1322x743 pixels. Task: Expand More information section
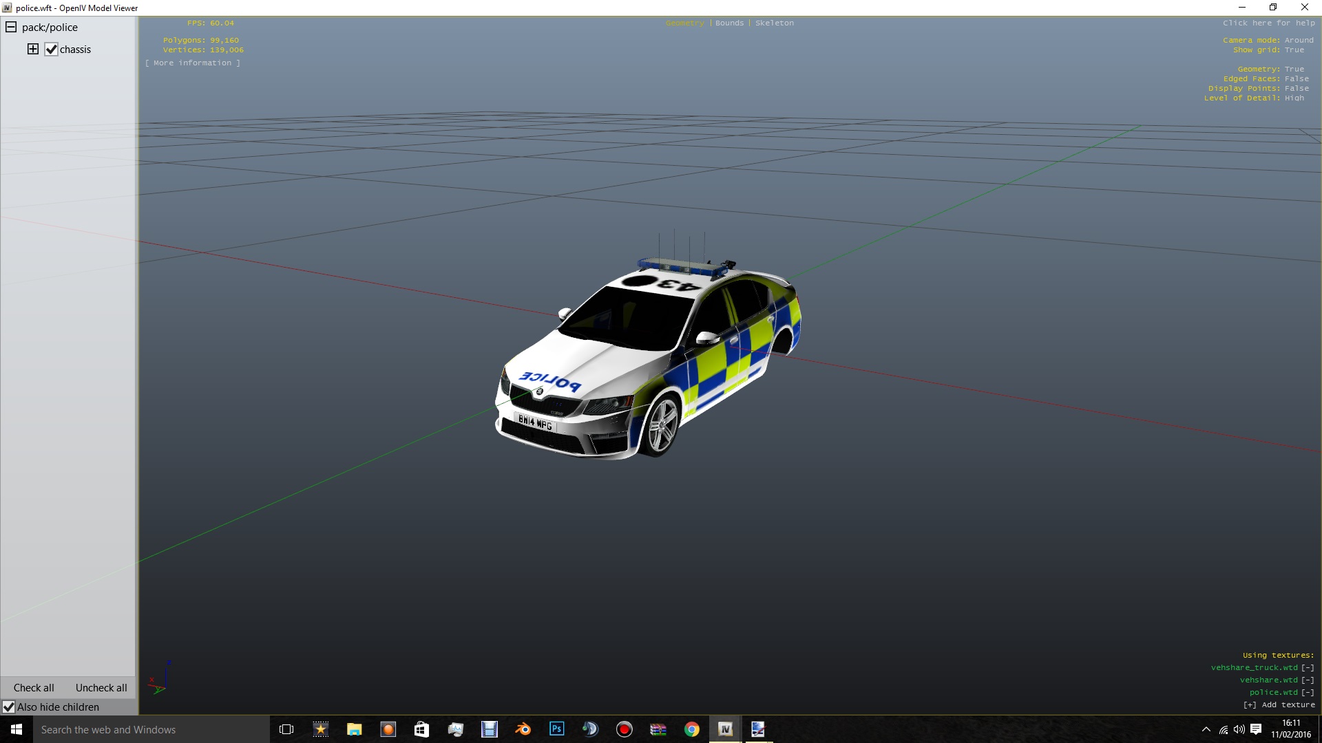tap(193, 63)
